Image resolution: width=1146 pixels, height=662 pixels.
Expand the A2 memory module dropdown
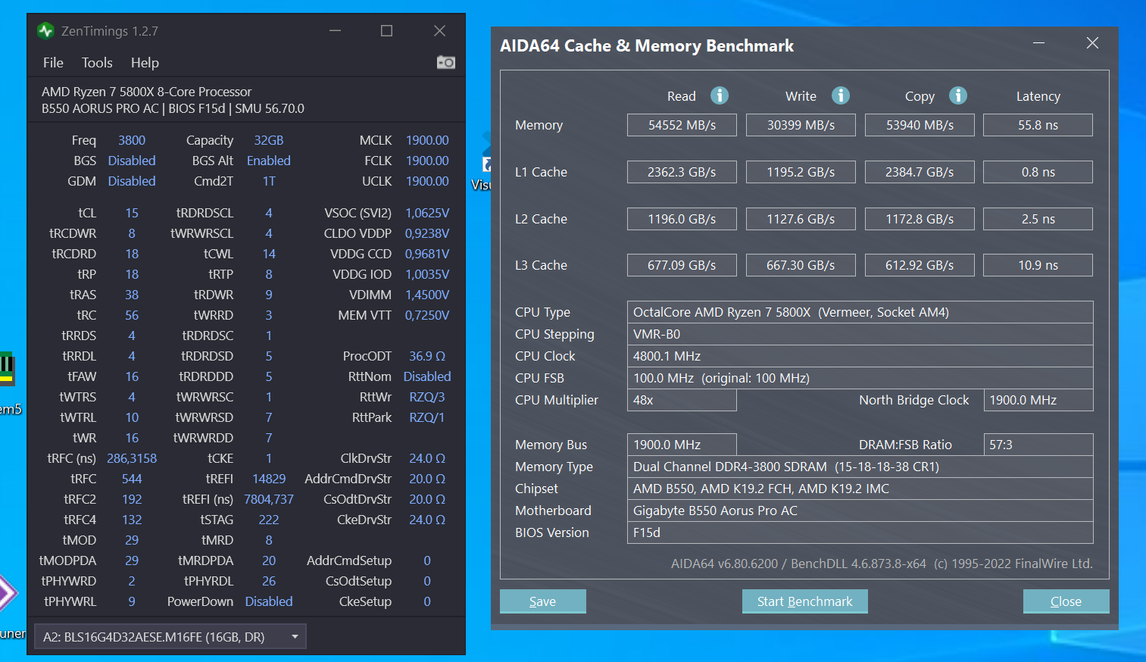click(x=170, y=637)
